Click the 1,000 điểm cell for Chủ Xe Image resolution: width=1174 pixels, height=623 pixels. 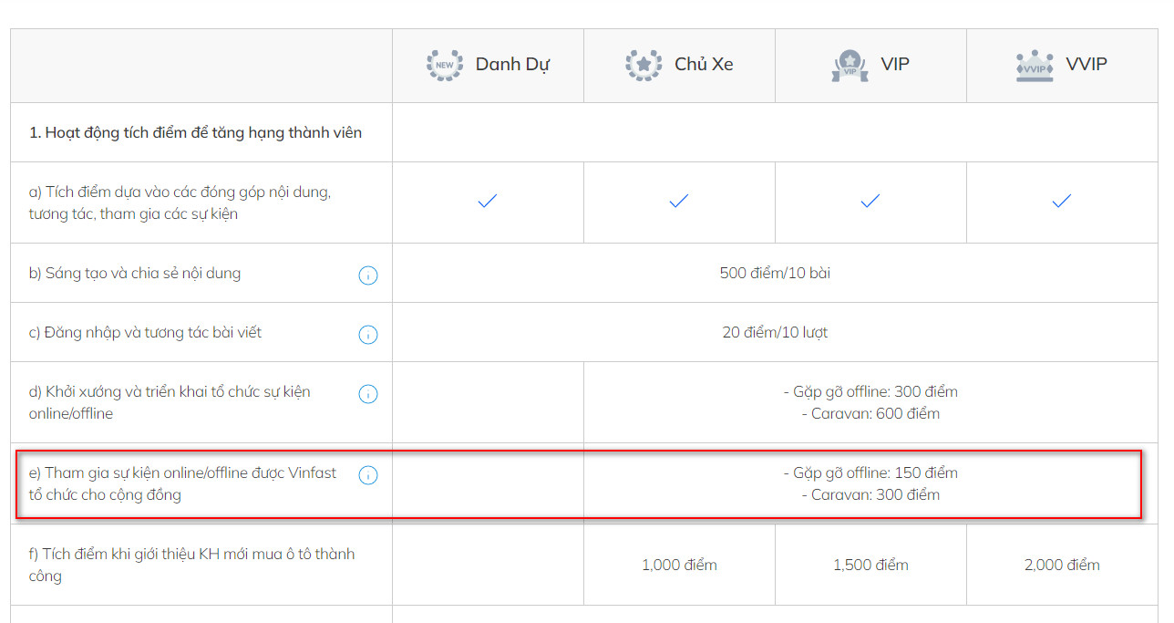click(x=679, y=566)
